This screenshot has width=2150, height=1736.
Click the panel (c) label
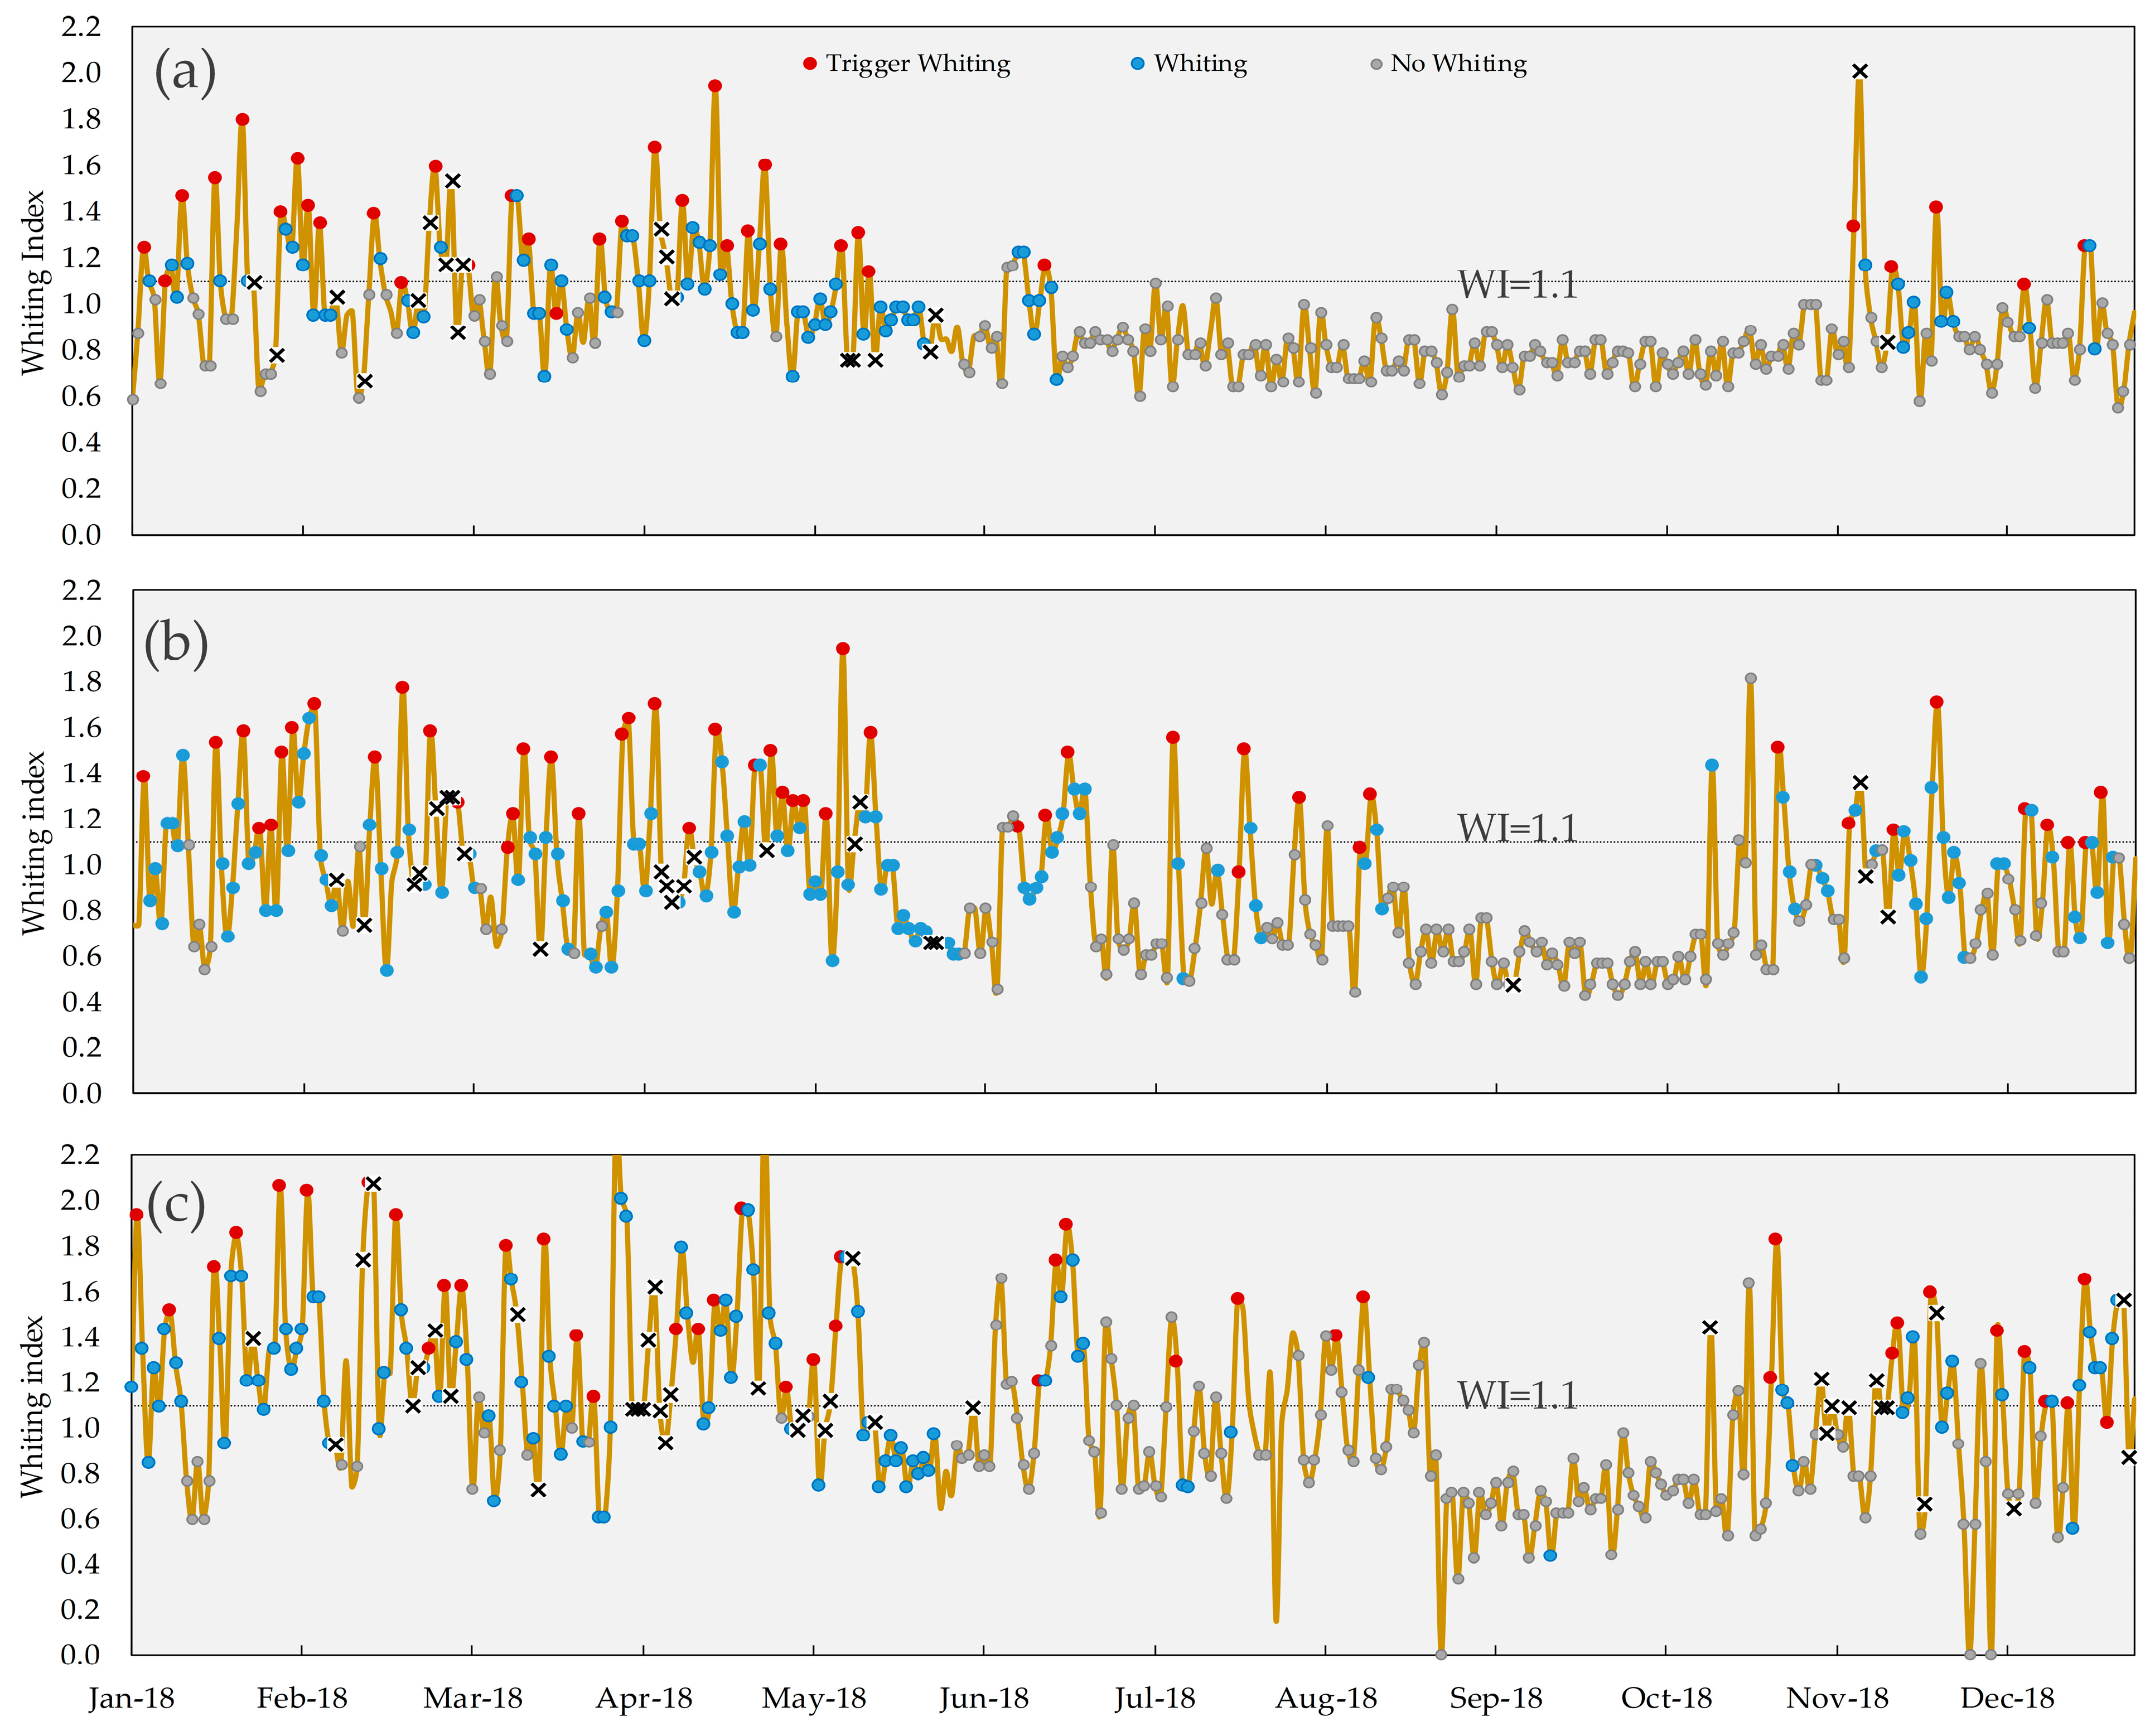(176, 1205)
